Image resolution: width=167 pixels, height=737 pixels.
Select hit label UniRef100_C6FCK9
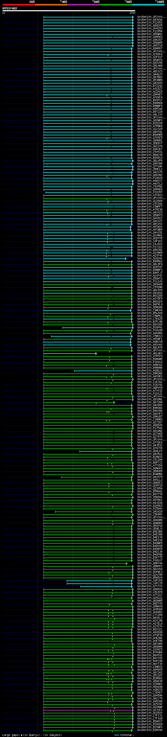click(150, 580)
